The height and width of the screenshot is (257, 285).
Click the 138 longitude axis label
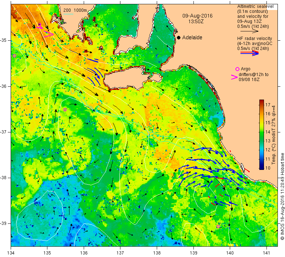157,253
